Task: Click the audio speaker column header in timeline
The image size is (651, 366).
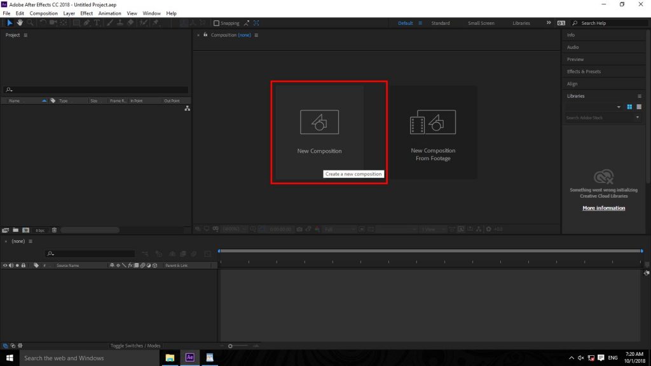Action: pyautogui.click(x=11, y=265)
